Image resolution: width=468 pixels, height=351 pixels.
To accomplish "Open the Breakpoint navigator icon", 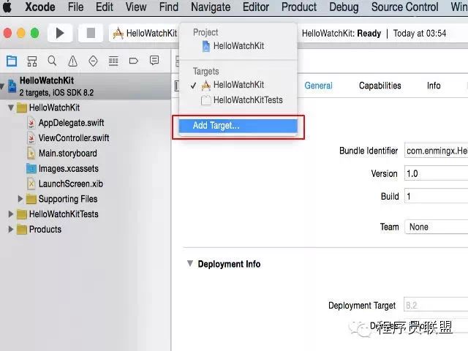I will pyautogui.click(x=133, y=61).
